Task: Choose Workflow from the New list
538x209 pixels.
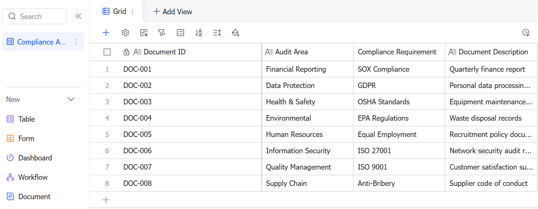Action: click(x=33, y=177)
